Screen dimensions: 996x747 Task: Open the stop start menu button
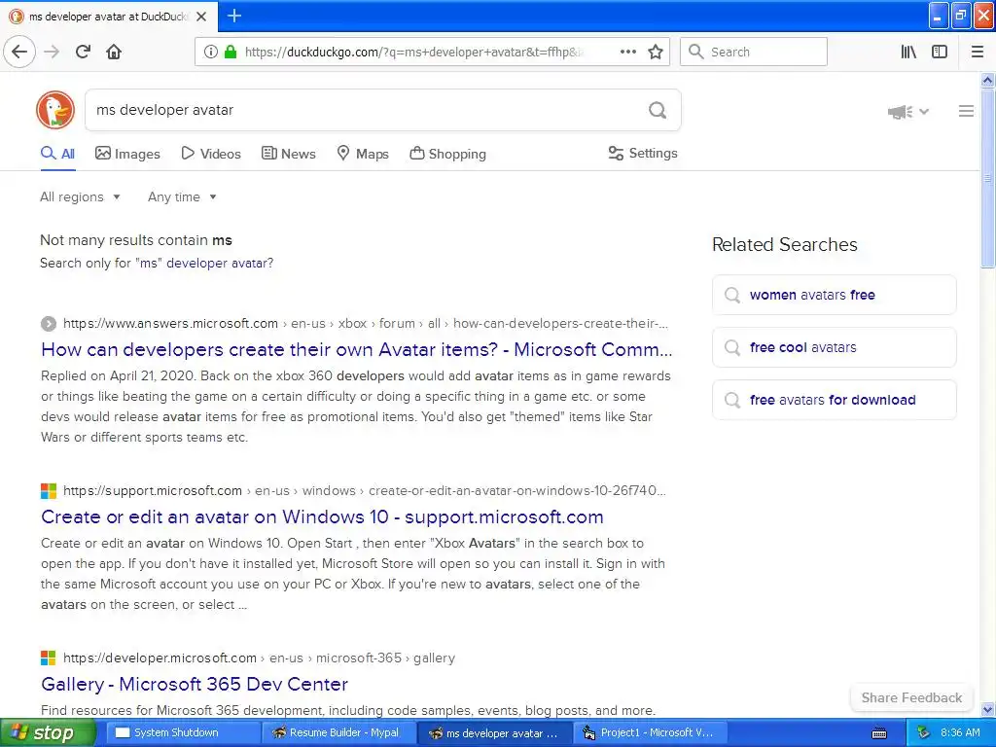(48, 733)
